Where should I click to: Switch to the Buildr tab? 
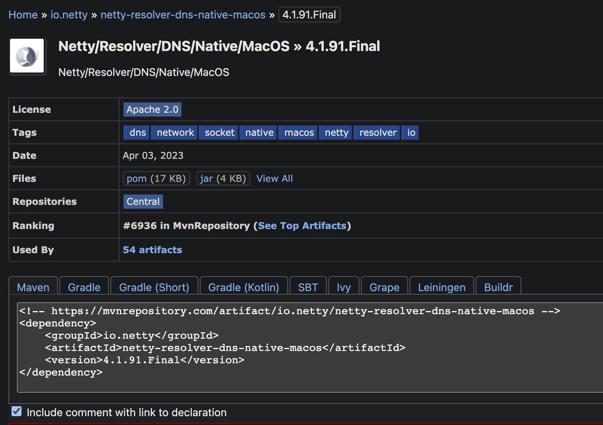click(x=498, y=286)
